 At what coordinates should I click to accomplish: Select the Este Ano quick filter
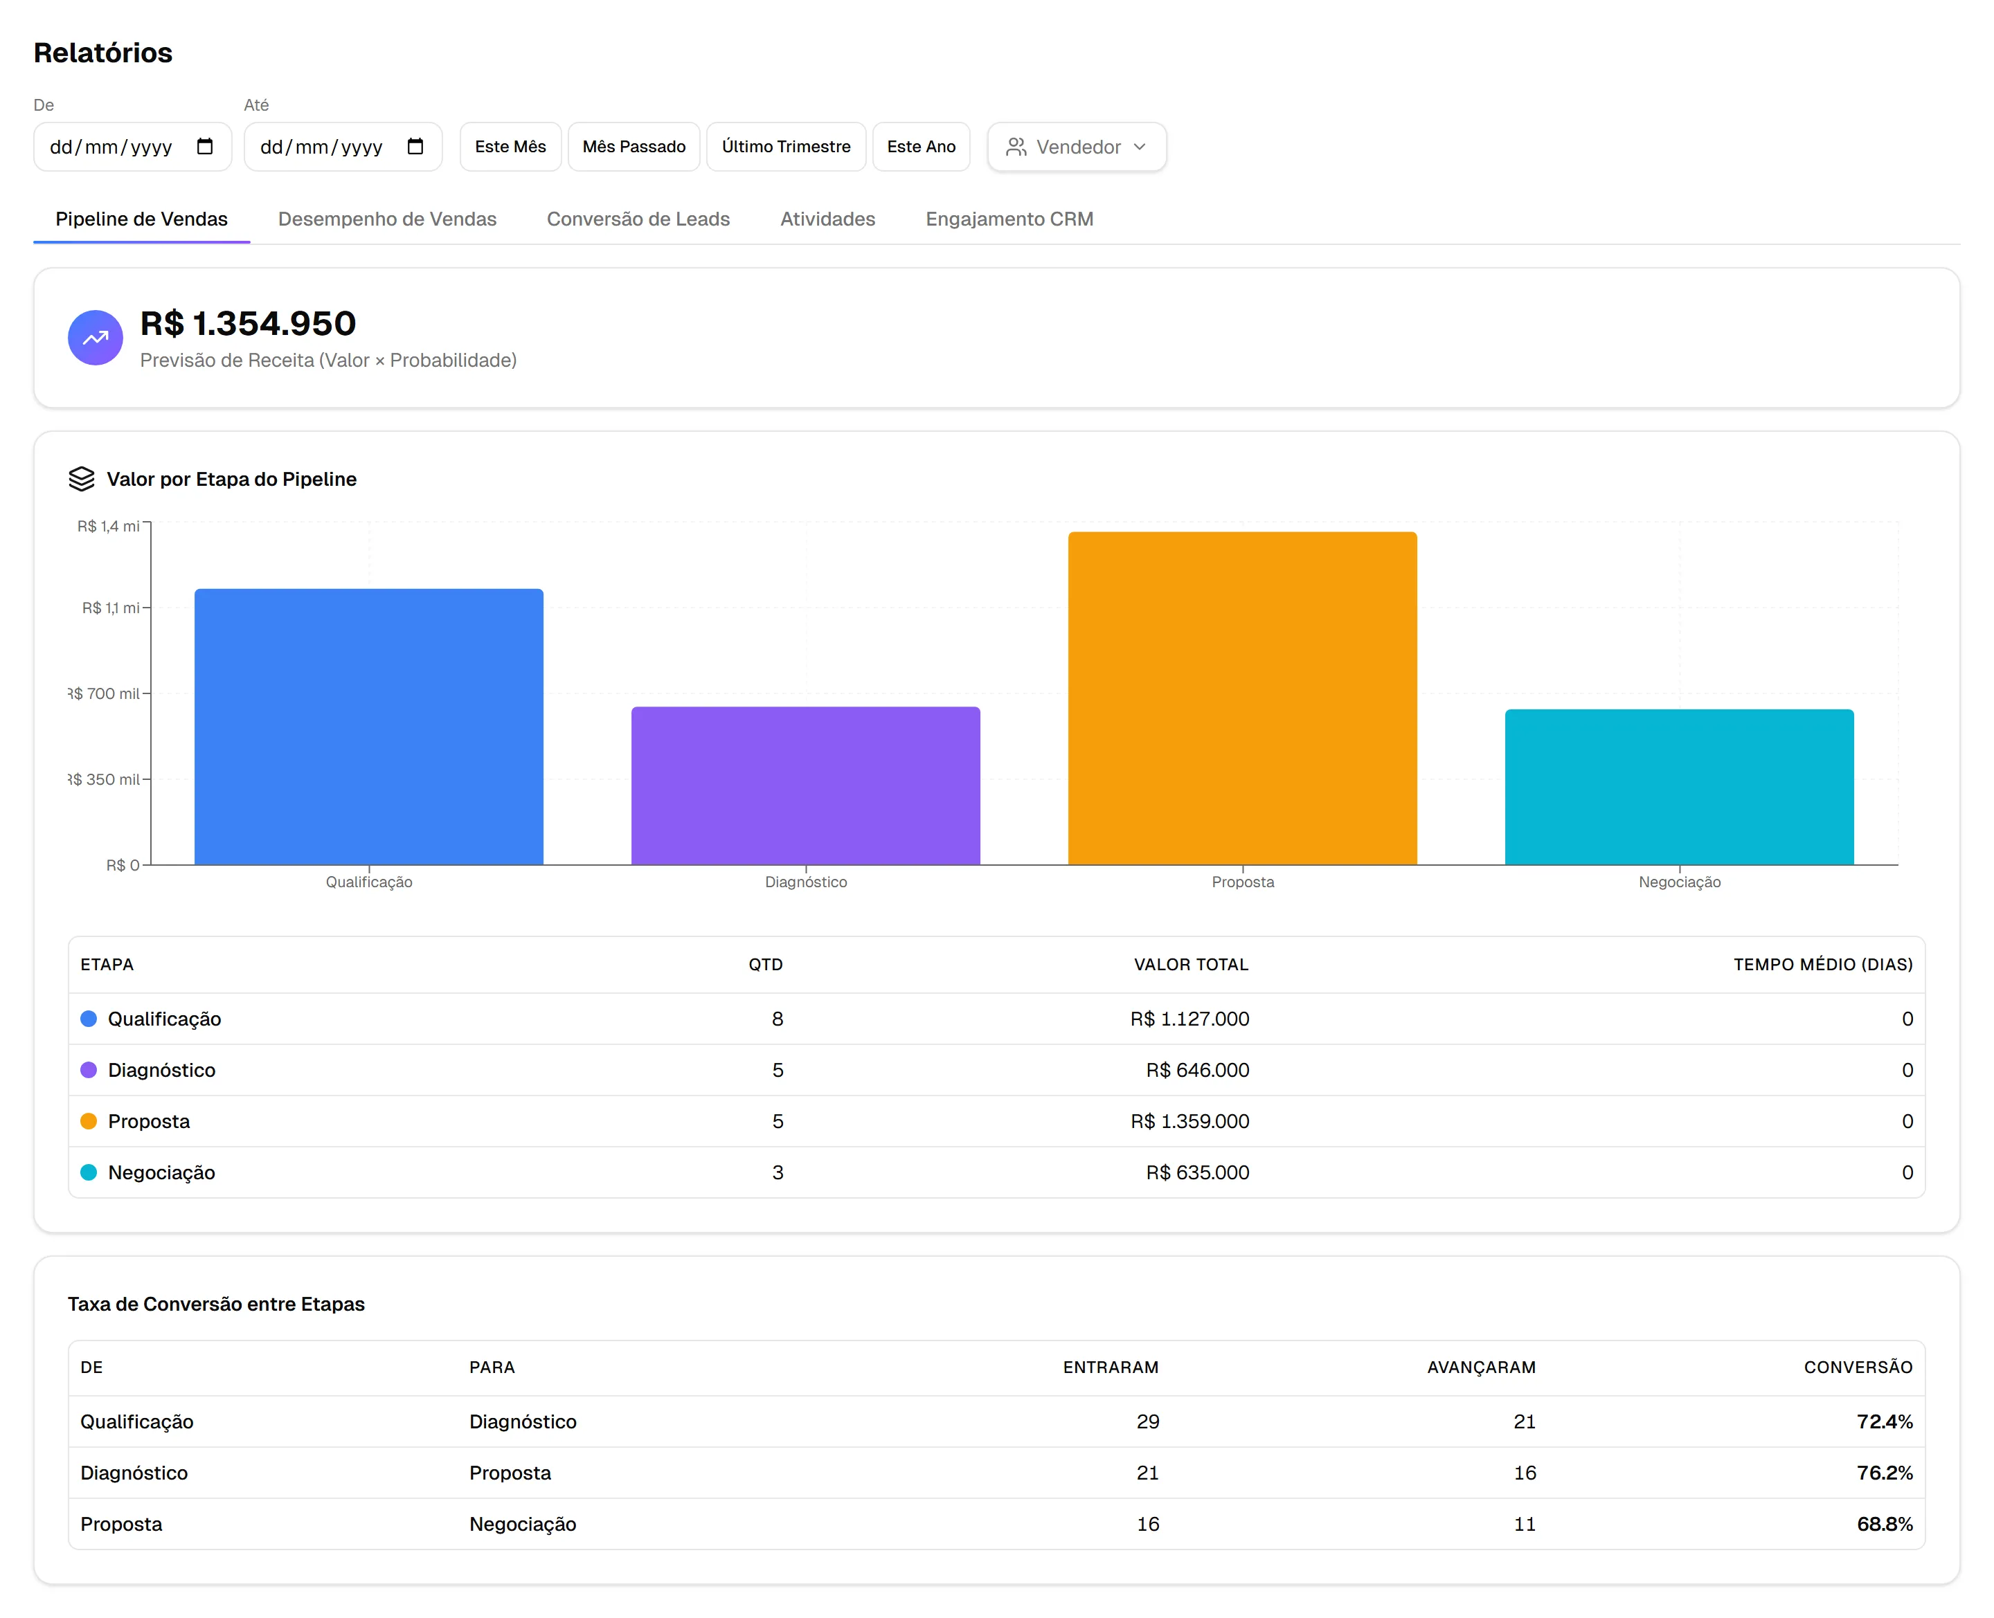click(x=921, y=147)
